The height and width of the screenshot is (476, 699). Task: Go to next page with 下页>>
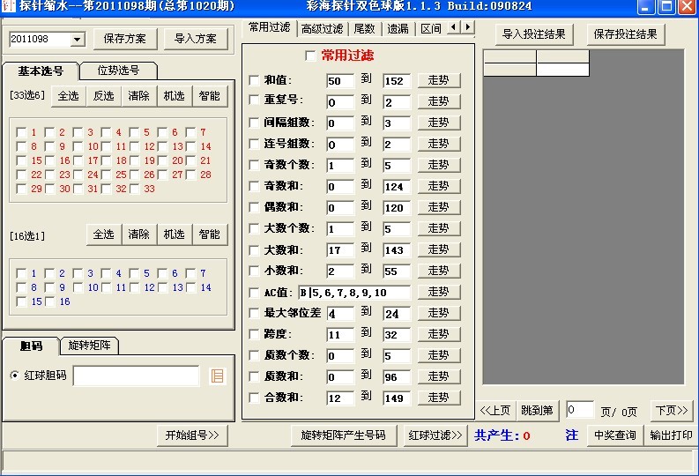coord(671,410)
